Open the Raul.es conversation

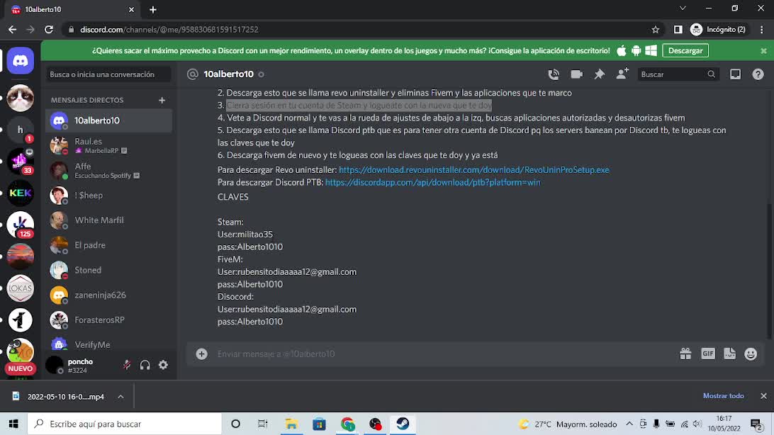coord(108,145)
